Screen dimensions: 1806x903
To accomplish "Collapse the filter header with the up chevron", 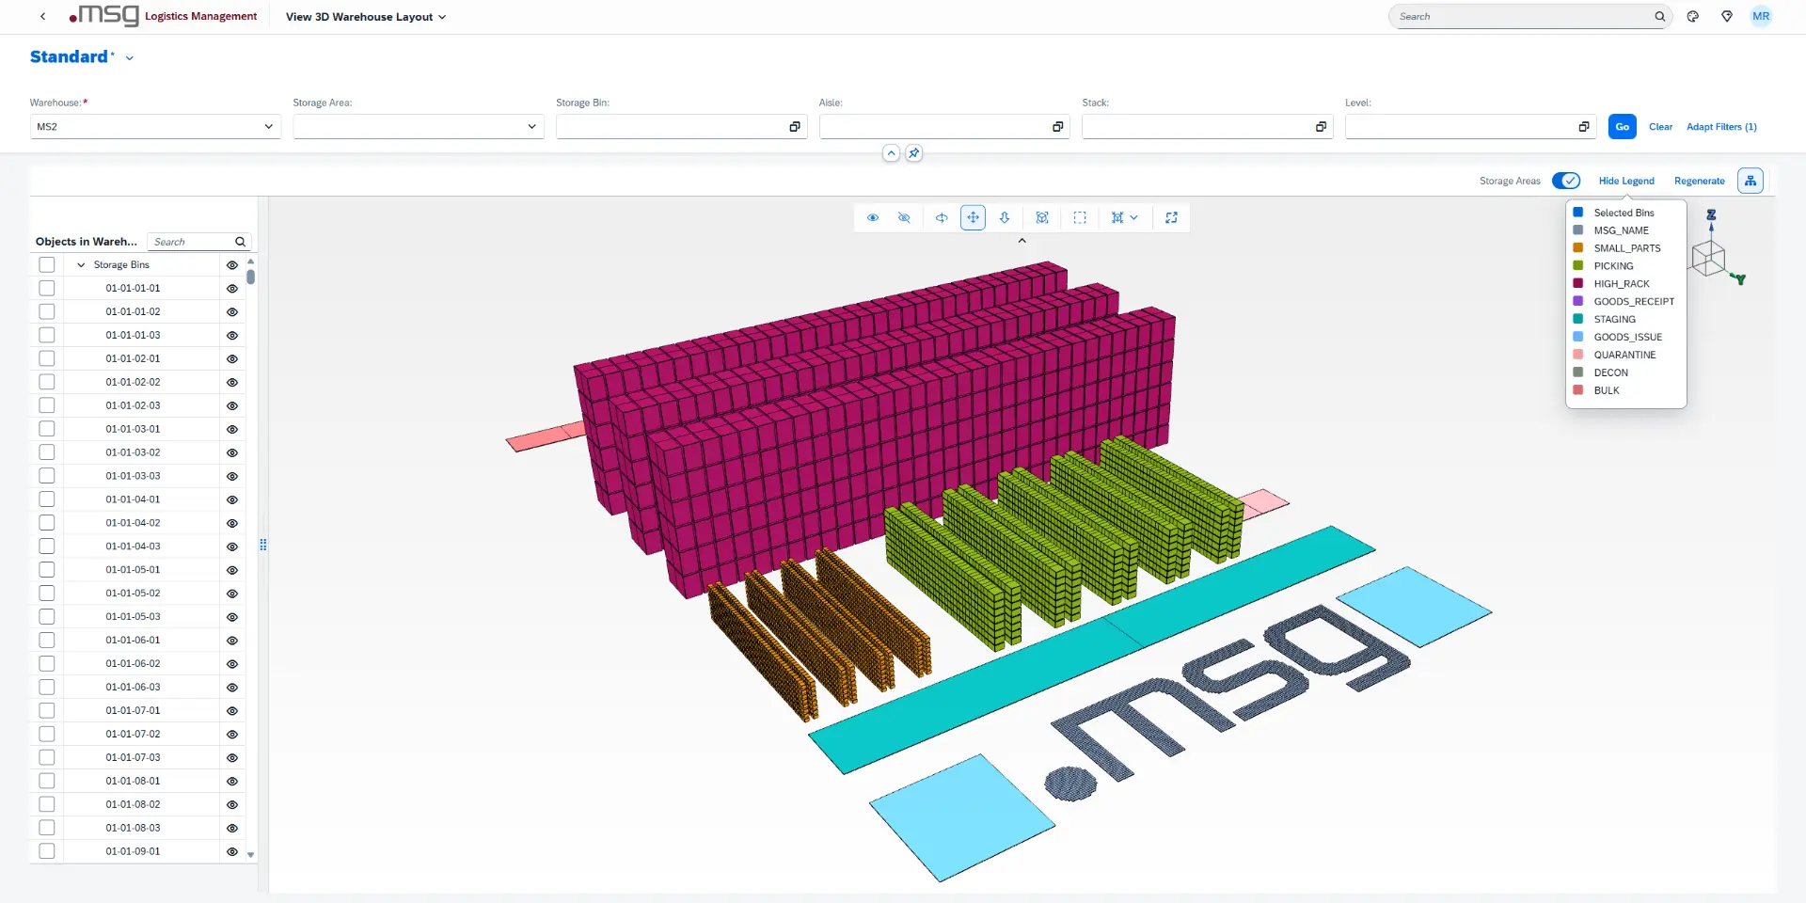I will tap(891, 152).
